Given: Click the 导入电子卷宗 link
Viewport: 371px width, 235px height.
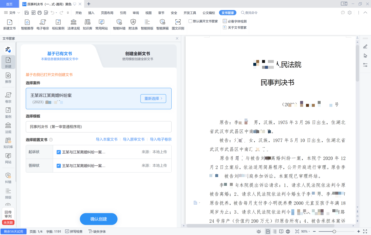Looking at the screenshot, I should (160, 140).
